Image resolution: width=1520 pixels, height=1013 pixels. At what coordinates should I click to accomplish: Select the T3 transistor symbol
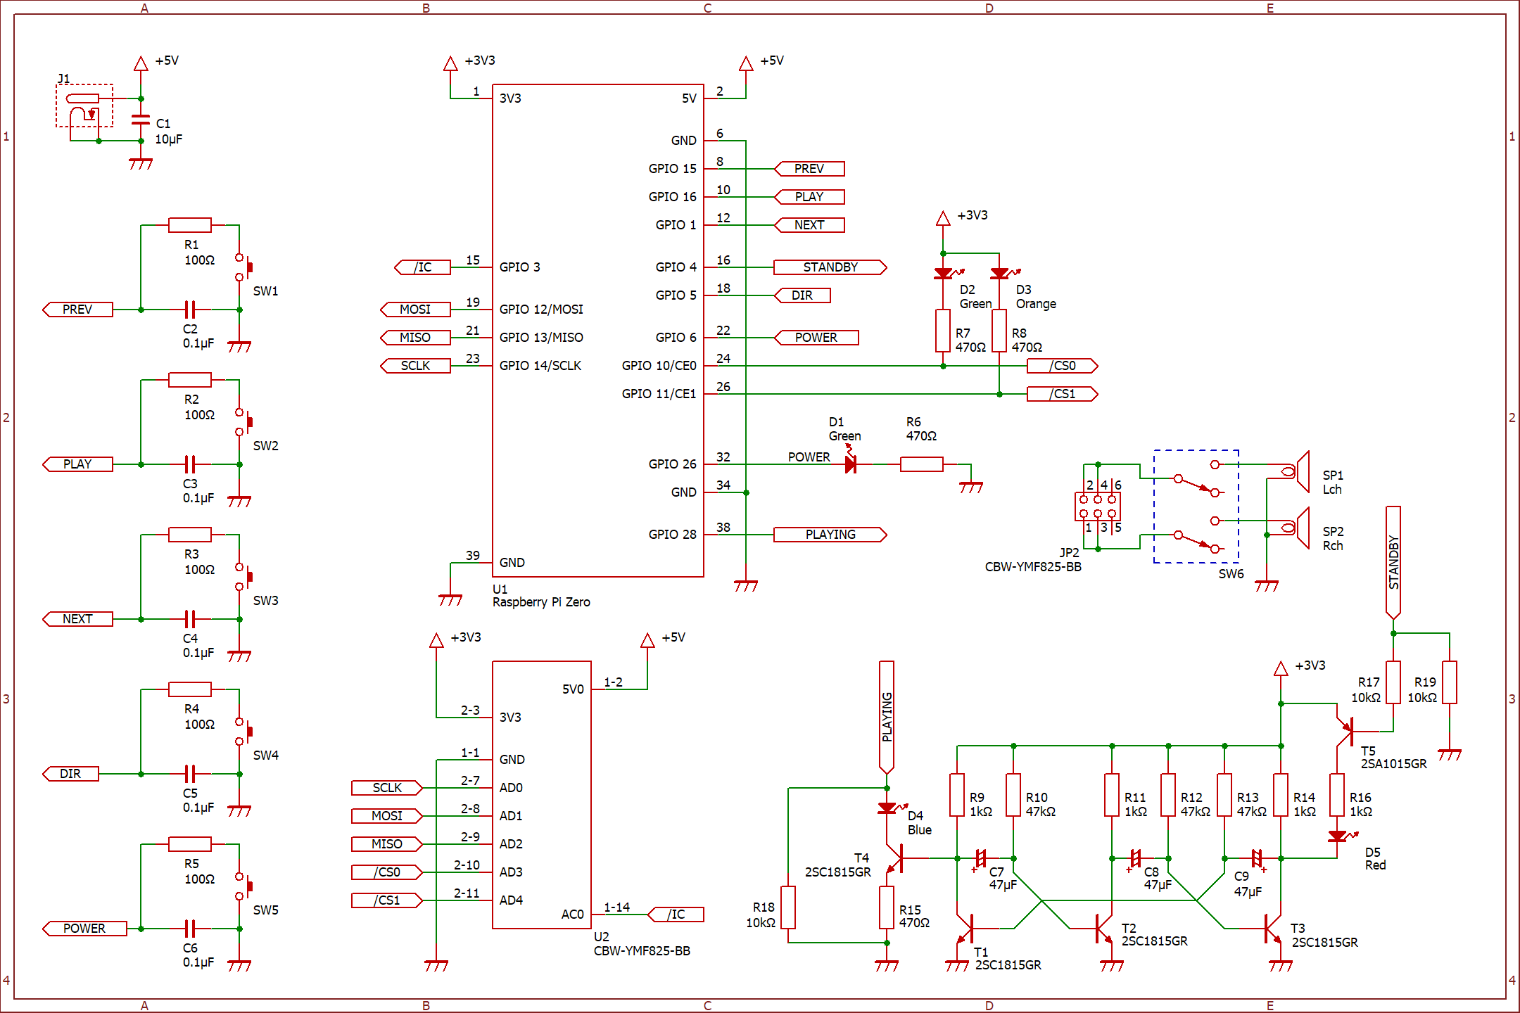tap(1272, 929)
